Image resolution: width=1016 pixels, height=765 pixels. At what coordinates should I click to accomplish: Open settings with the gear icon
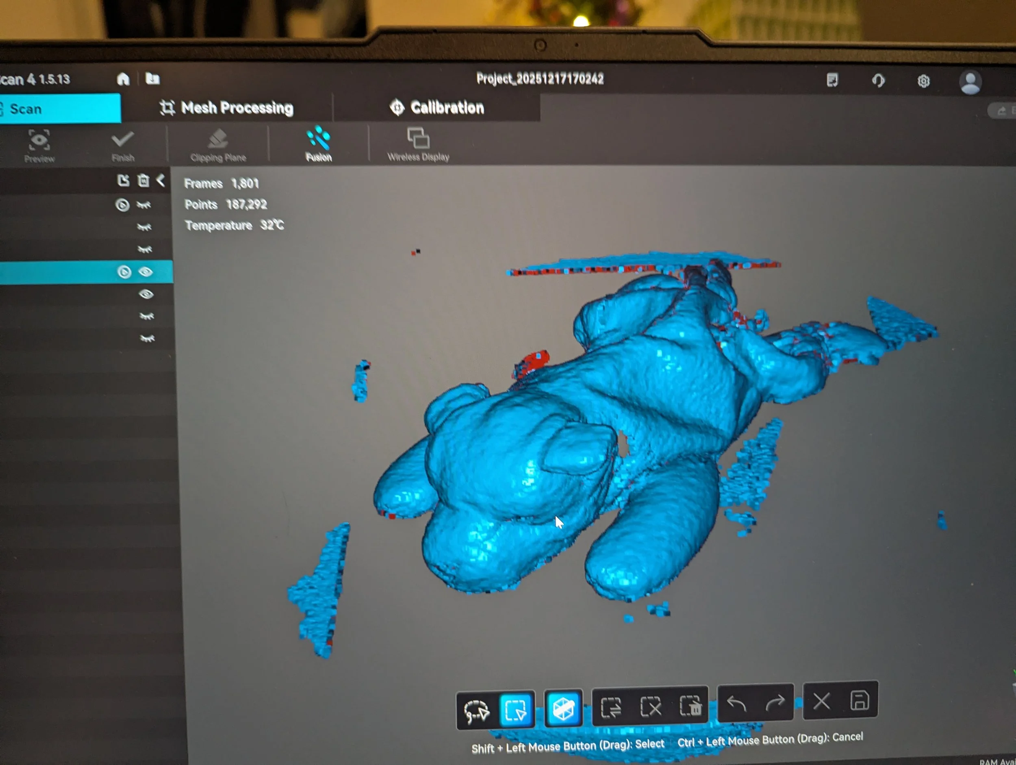point(923,81)
